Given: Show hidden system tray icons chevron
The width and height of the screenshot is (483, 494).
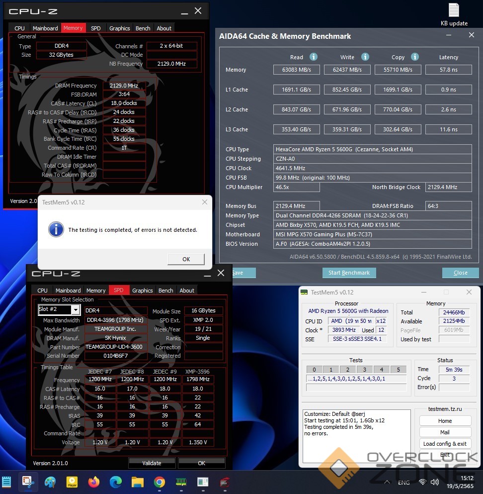Looking at the screenshot, I should point(387,482).
